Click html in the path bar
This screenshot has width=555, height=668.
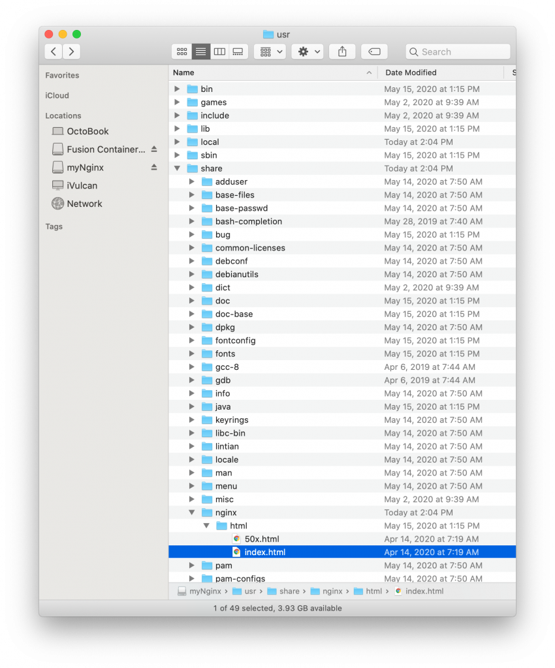[x=368, y=591]
